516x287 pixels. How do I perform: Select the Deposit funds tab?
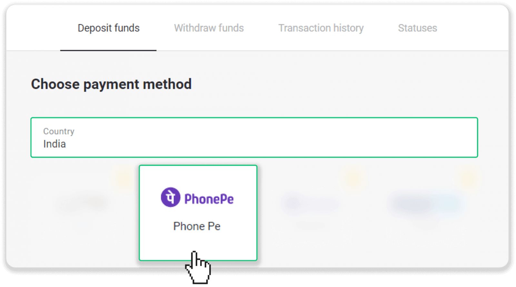[109, 28]
